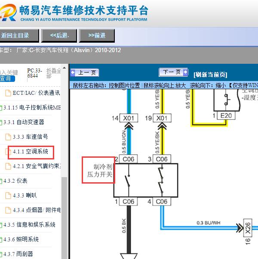Click connector label 4 C06
Screen dimensions: 258x259
[x=160, y=202]
